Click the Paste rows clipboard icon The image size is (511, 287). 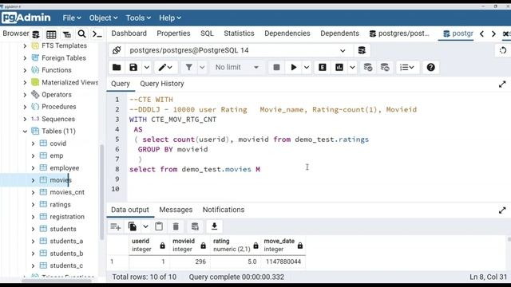pyautogui.click(x=159, y=226)
